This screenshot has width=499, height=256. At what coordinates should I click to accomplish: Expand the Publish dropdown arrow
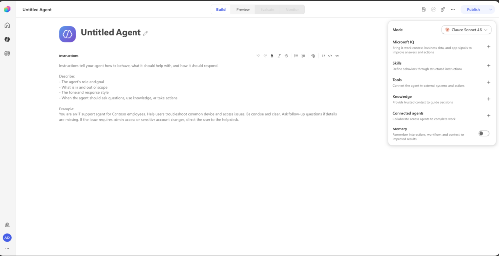[490, 10]
